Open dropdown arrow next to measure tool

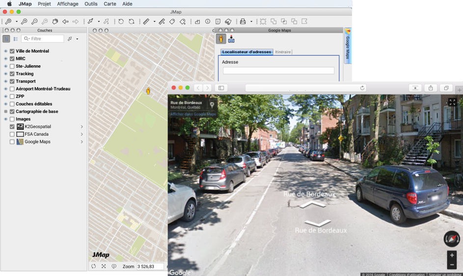click(154, 22)
